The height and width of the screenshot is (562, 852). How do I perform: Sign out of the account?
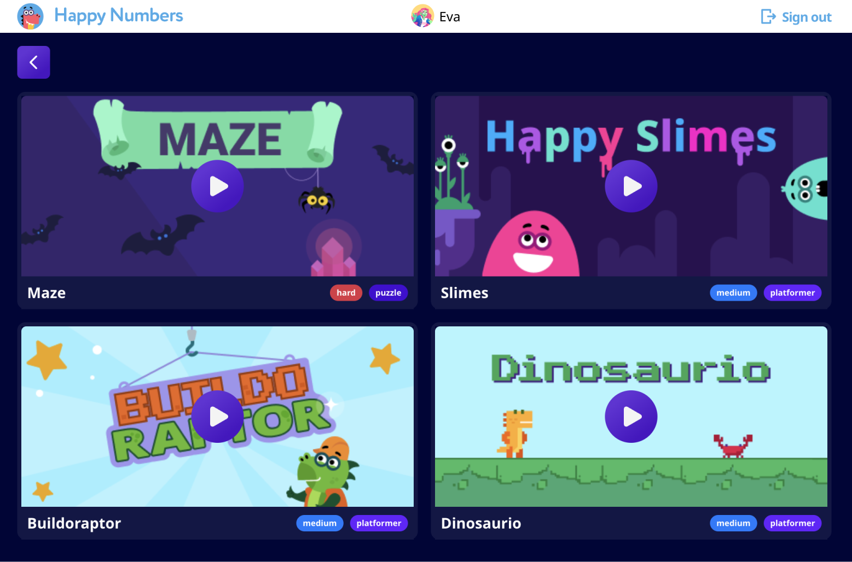806,17
